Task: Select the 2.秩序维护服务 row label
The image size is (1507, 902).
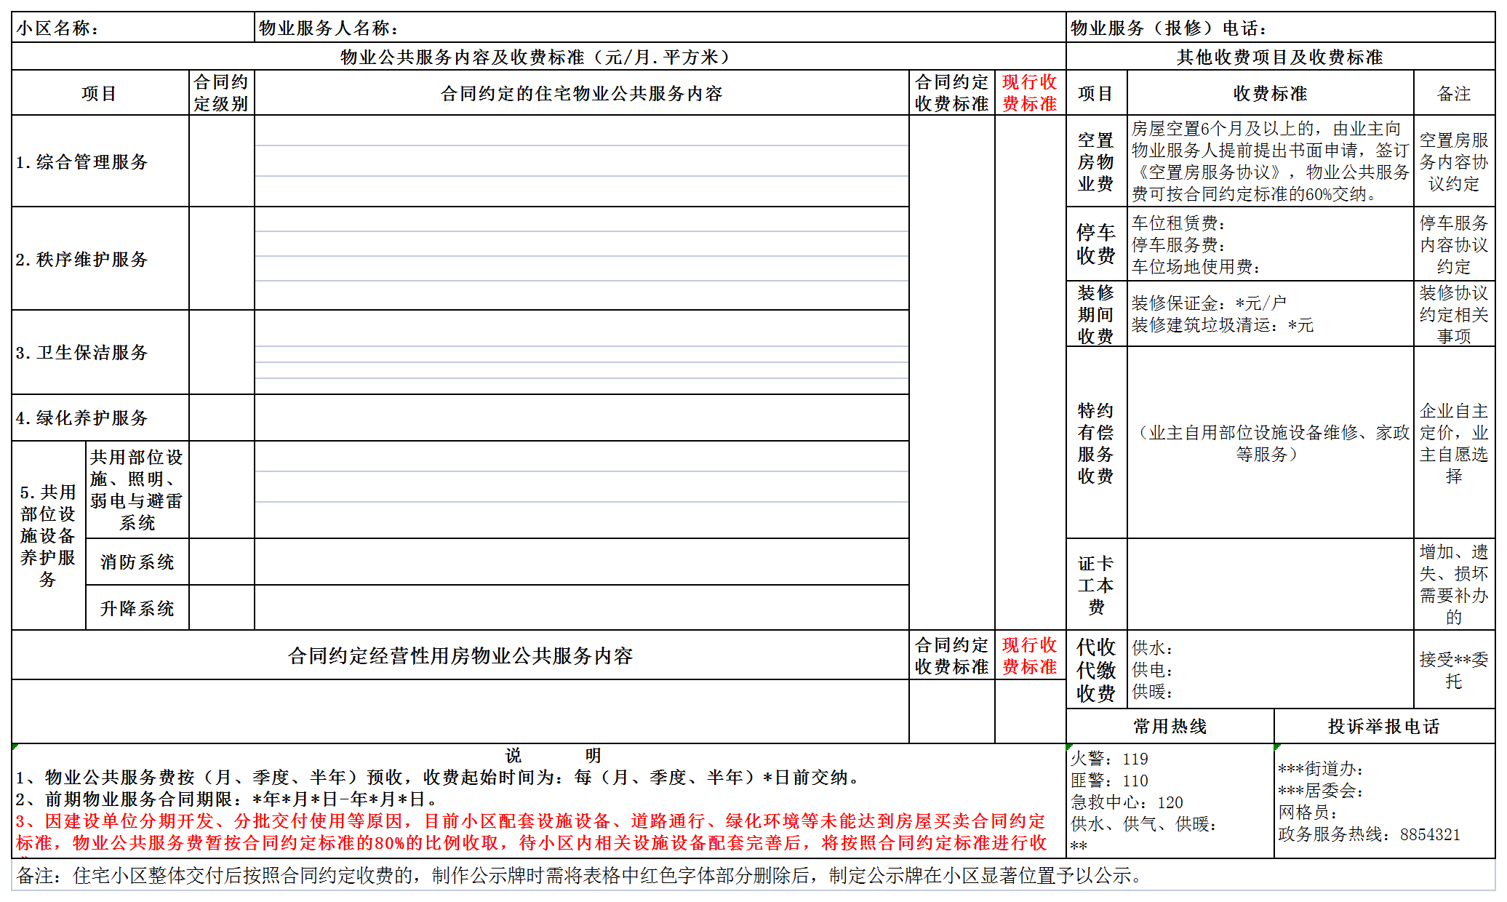Action: coord(100,259)
